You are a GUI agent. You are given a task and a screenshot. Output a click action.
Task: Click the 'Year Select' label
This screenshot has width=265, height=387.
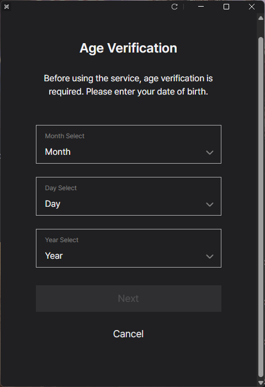tap(62, 240)
